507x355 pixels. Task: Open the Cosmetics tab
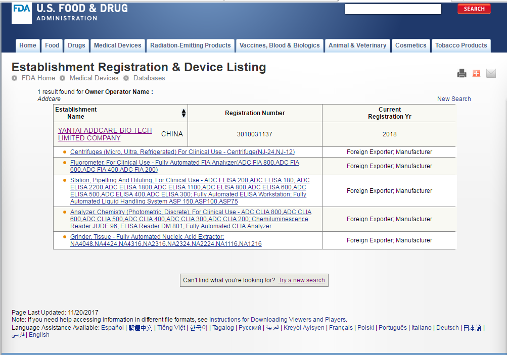tap(410, 45)
